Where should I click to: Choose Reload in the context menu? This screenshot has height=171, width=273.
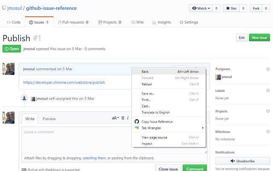[169, 84]
